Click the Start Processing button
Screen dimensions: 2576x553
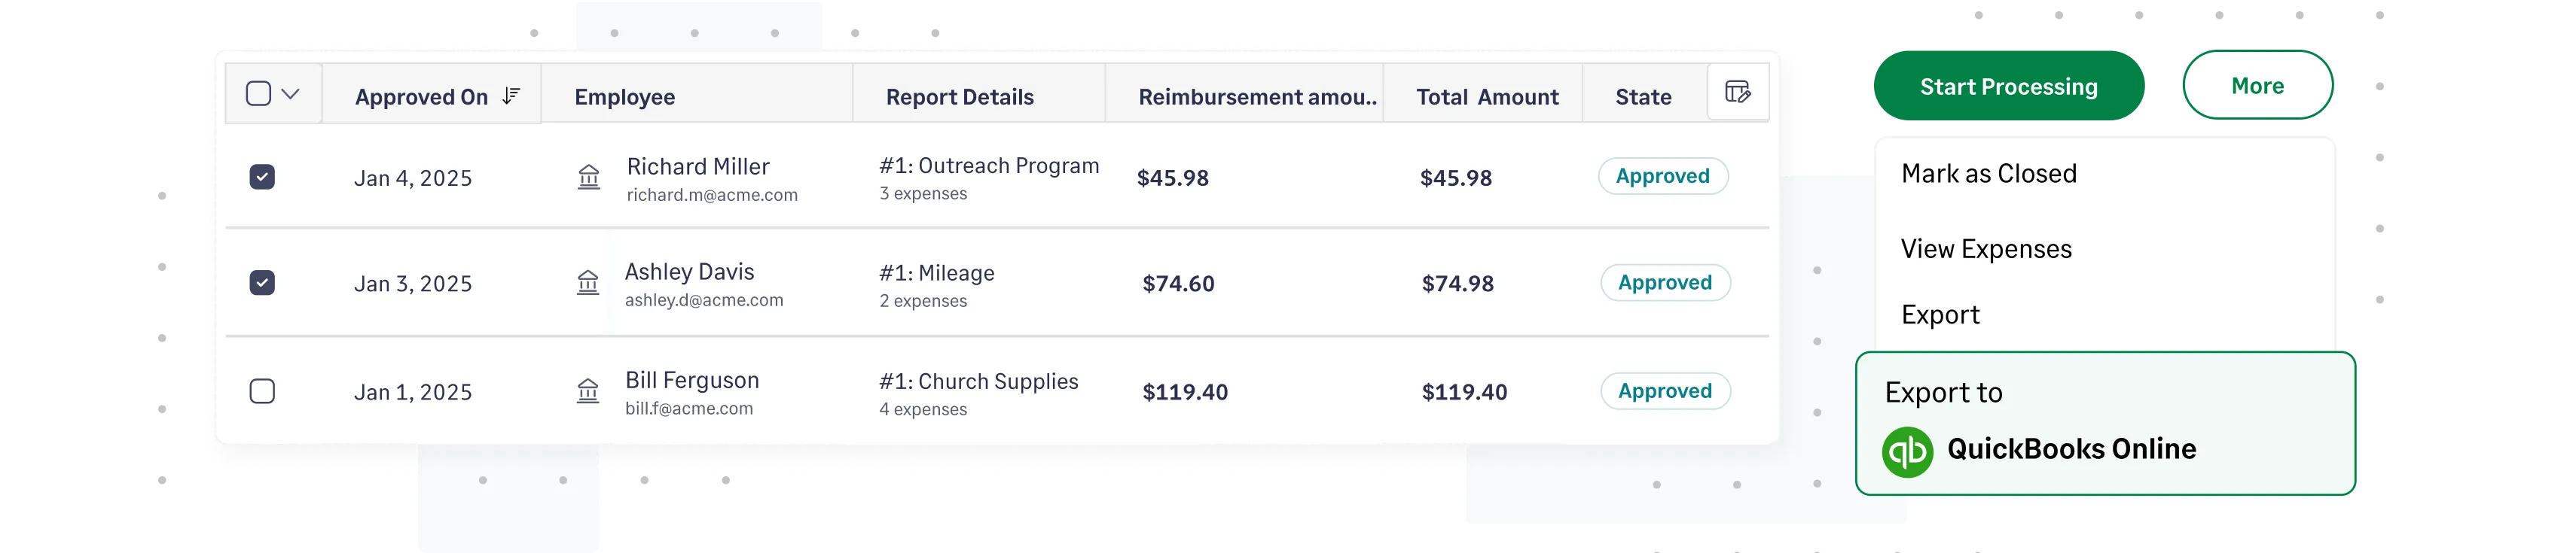pos(2009,87)
